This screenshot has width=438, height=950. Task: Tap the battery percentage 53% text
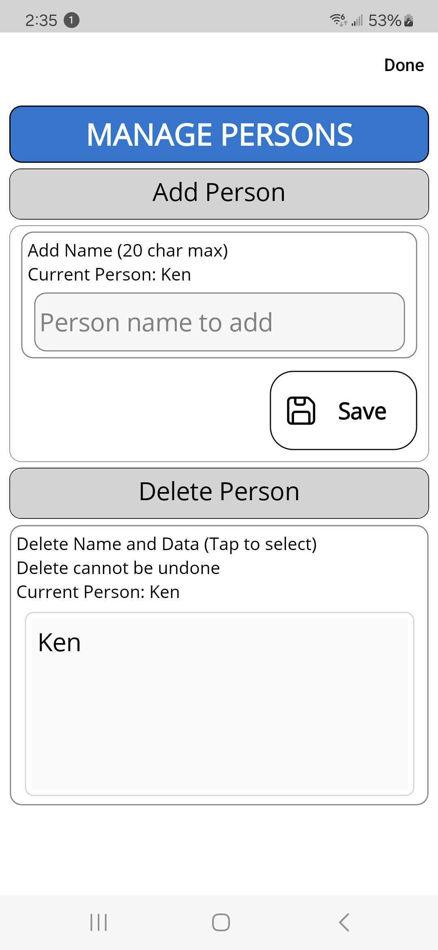click(x=384, y=20)
